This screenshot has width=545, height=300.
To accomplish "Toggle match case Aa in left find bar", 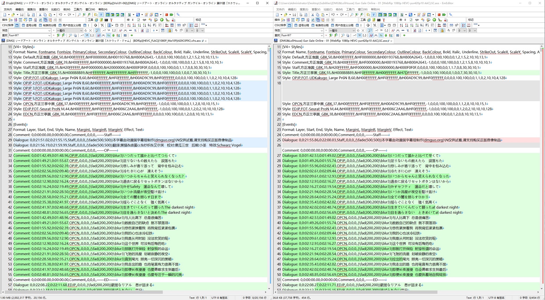I will pos(99,35).
